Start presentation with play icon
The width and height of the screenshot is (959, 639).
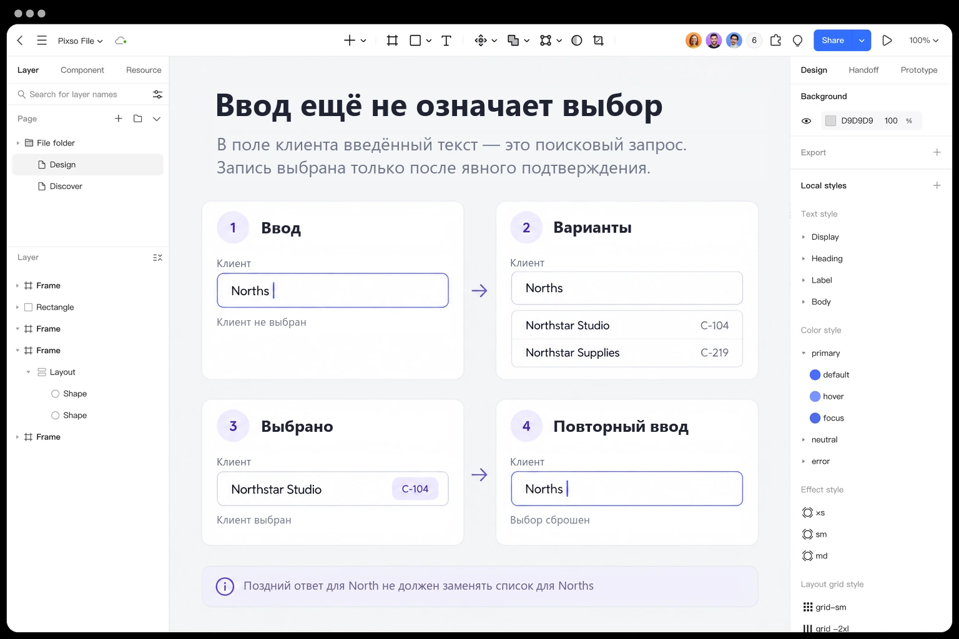pyautogui.click(x=887, y=41)
